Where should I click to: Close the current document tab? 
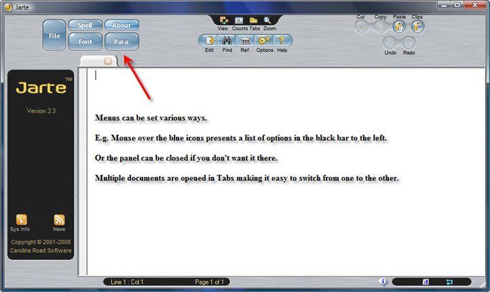(108, 61)
